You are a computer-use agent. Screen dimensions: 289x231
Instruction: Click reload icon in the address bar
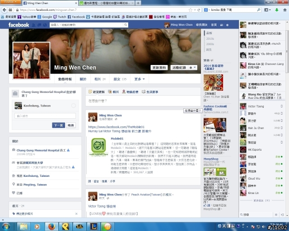[x=199, y=10]
